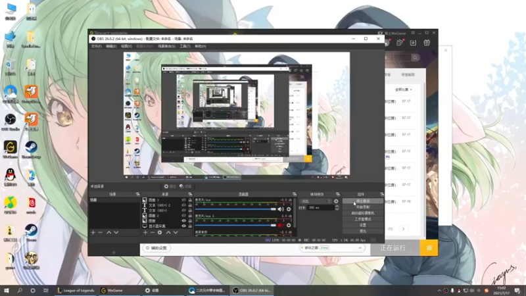Toggle visibility of 图像 2 source
The width and height of the screenshot is (526, 296).
183,216
